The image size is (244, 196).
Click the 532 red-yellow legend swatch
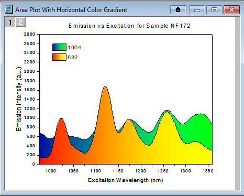tap(59, 57)
